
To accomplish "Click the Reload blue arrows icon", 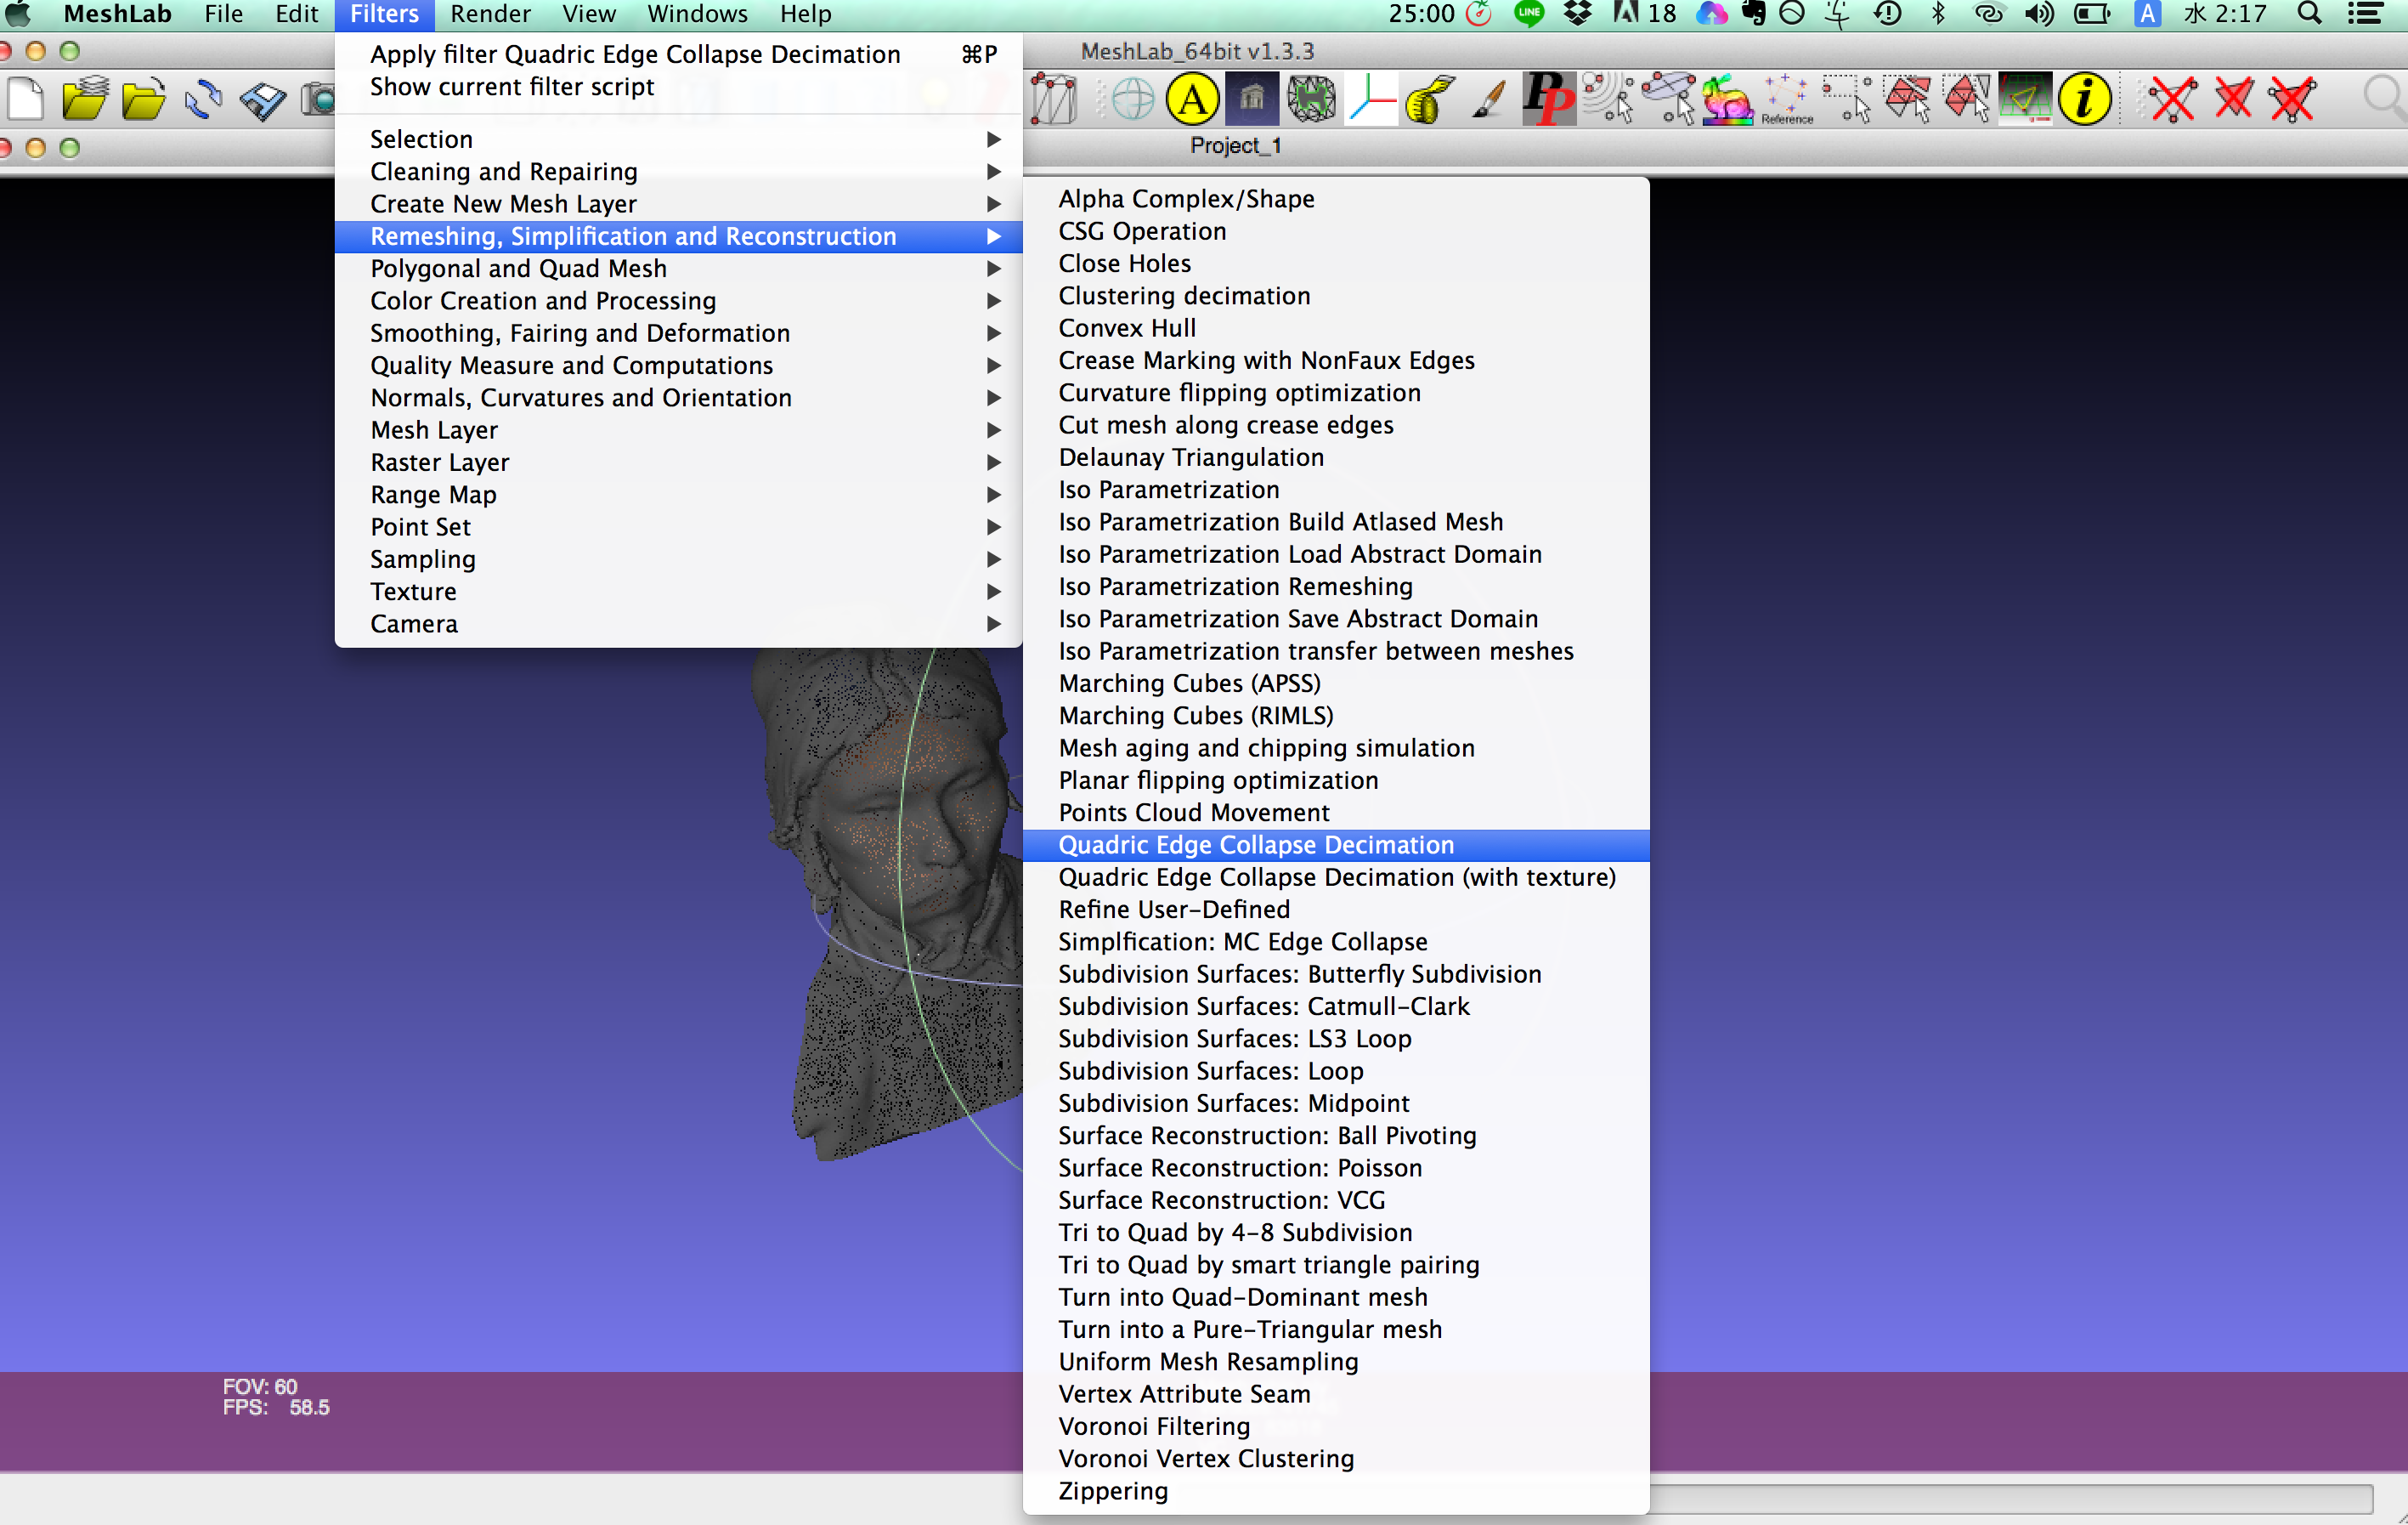I will 204,99.
